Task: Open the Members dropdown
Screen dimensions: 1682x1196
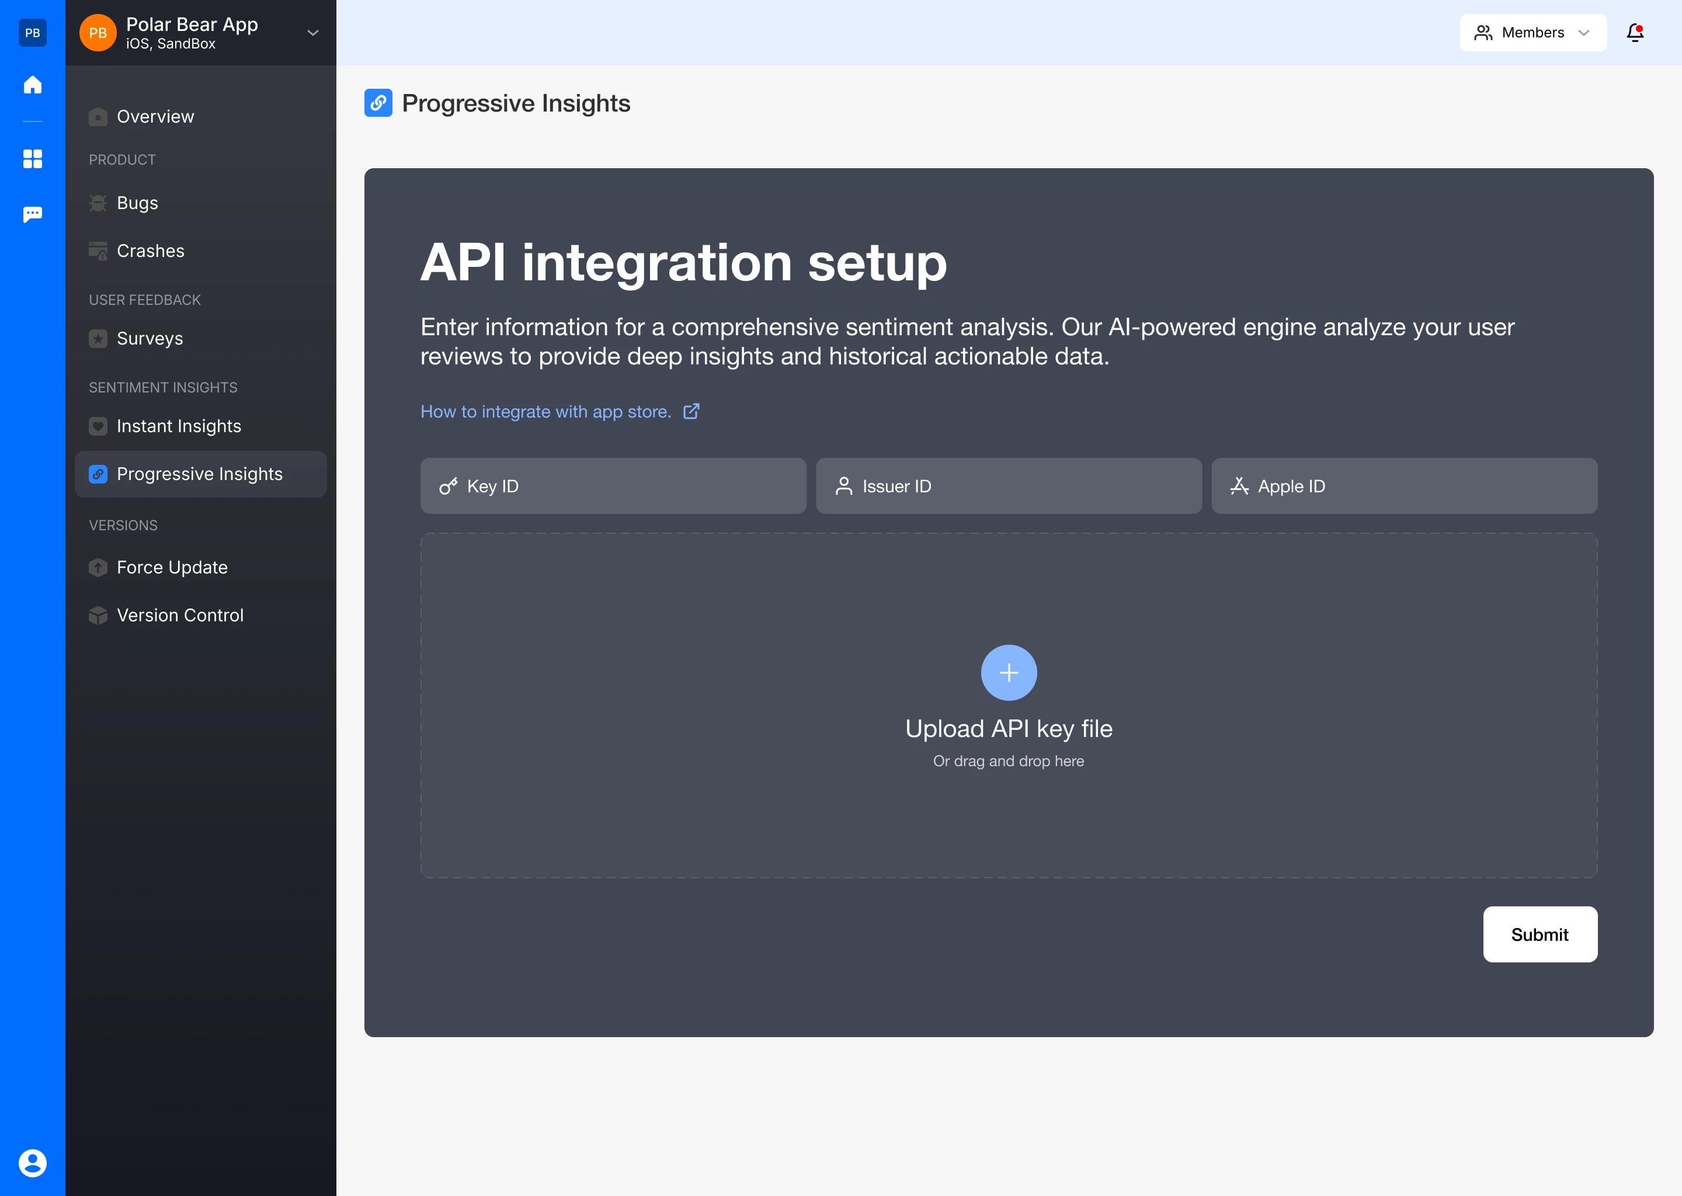Action: (1532, 32)
